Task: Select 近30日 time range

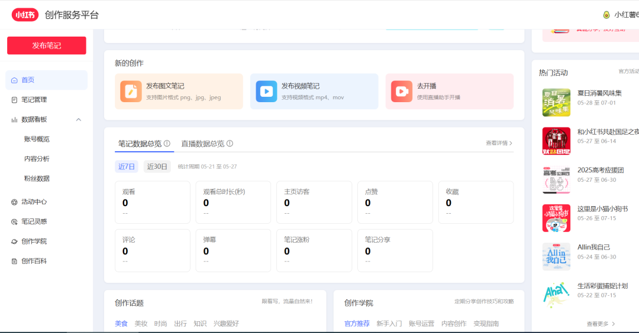Action: click(157, 166)
